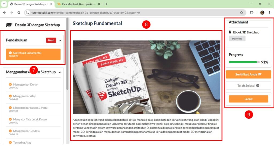Open the tab search dropdown arrow
The height and width of the screenshot is (154, 274).
pyautogui.click(x=4, y=4)
